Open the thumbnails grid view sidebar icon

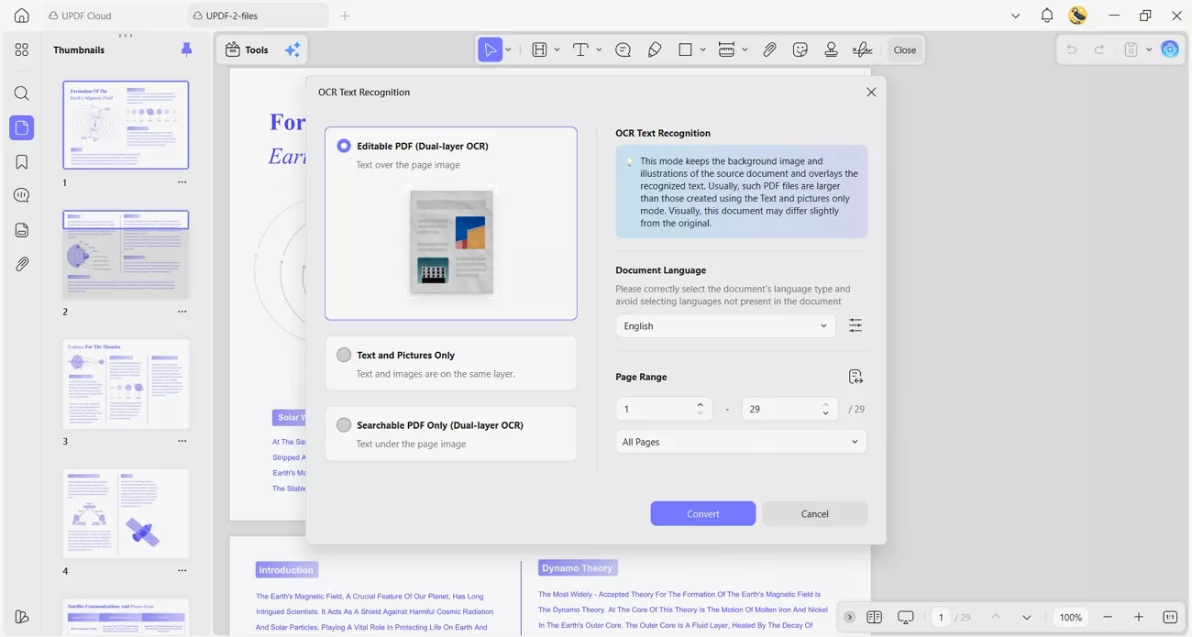(x=22, y=50)
